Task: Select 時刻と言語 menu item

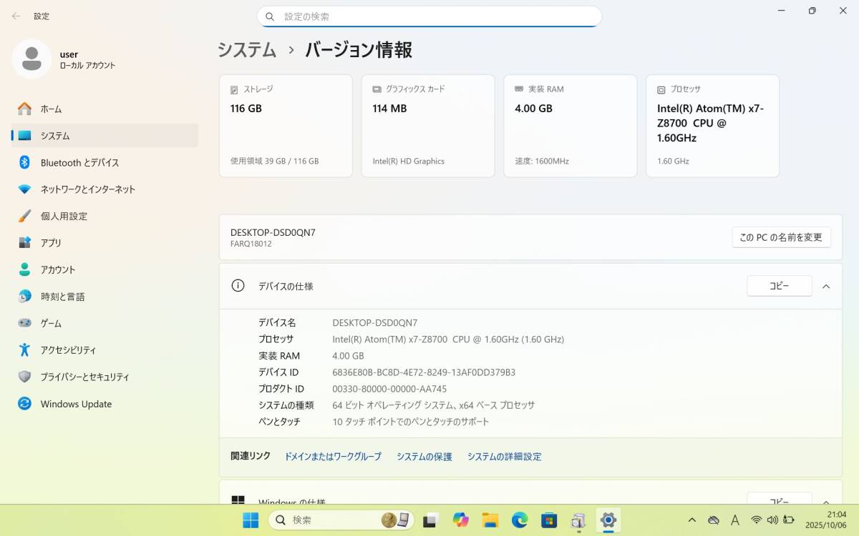Action: pos(62,297)
